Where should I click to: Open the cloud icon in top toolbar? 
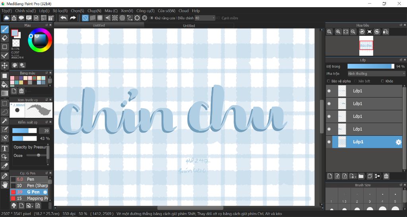6,18
